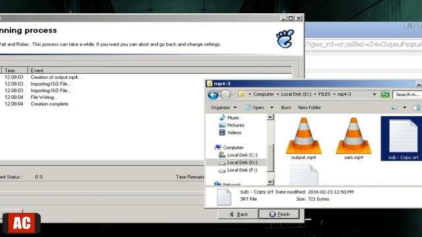Toggle the preview pane icon

[416, 107]
